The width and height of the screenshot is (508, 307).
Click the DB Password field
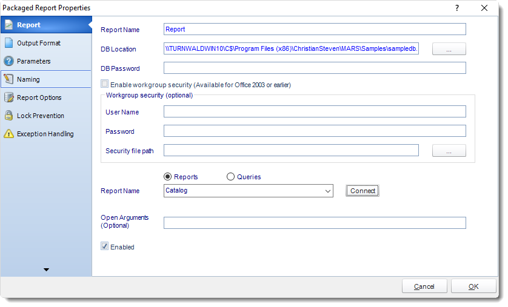[x=315, y=68]
